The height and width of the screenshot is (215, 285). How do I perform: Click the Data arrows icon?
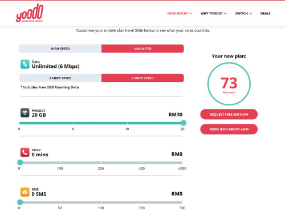tap(25, 64)
